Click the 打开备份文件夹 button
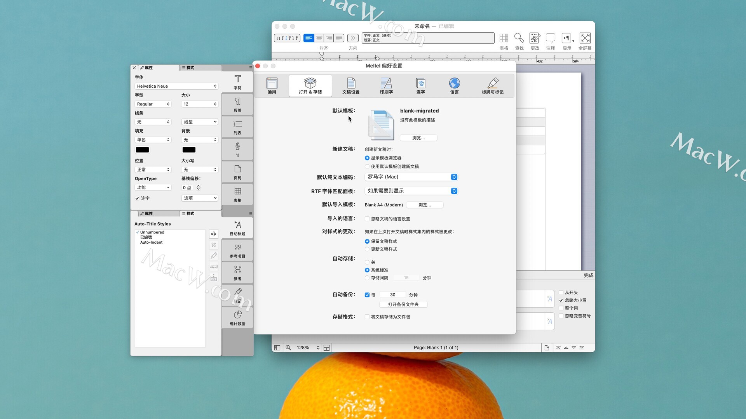Screen dimensions: 746x419 tap(403, 305)
